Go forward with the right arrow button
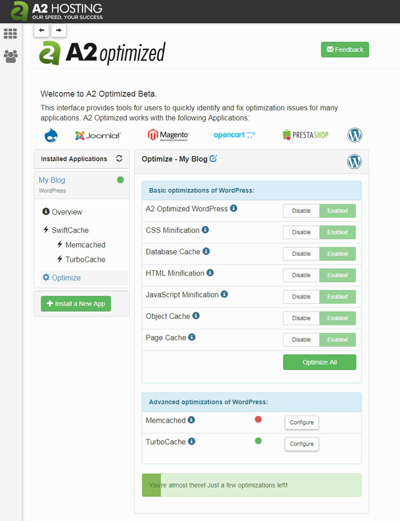This screenshot has width=400, height=521. pyautogui.click(x=58, y=30)
